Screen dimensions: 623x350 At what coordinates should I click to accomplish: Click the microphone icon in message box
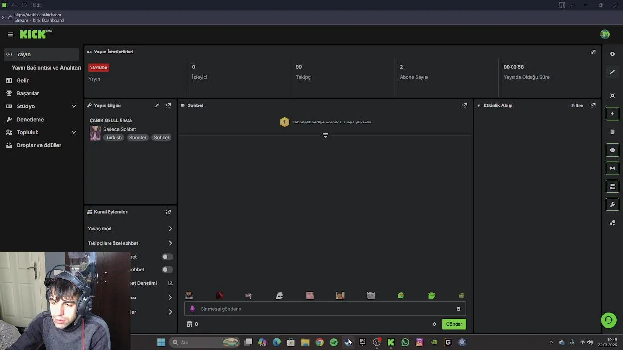(x=192, y=309)
